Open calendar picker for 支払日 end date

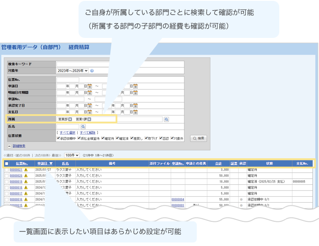click(x=135, y=112)
